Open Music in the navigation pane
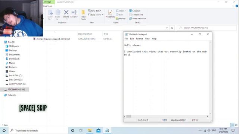This screenshot has height=134, width=239. tap(10, 63)
